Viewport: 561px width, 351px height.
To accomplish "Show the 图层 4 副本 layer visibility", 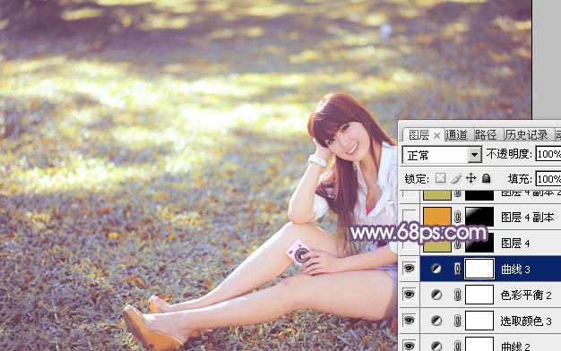I will 410,217.
